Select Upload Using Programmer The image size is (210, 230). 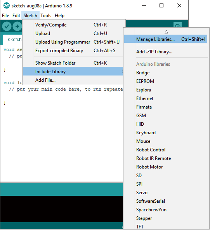[73, 42]
